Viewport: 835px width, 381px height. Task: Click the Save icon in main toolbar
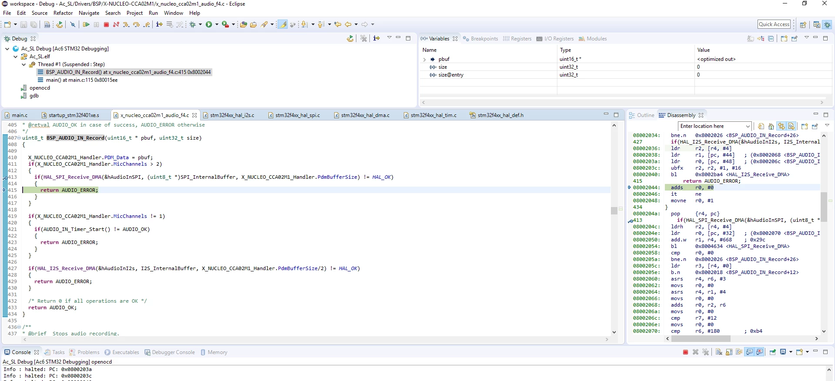[x=23, y=24]
